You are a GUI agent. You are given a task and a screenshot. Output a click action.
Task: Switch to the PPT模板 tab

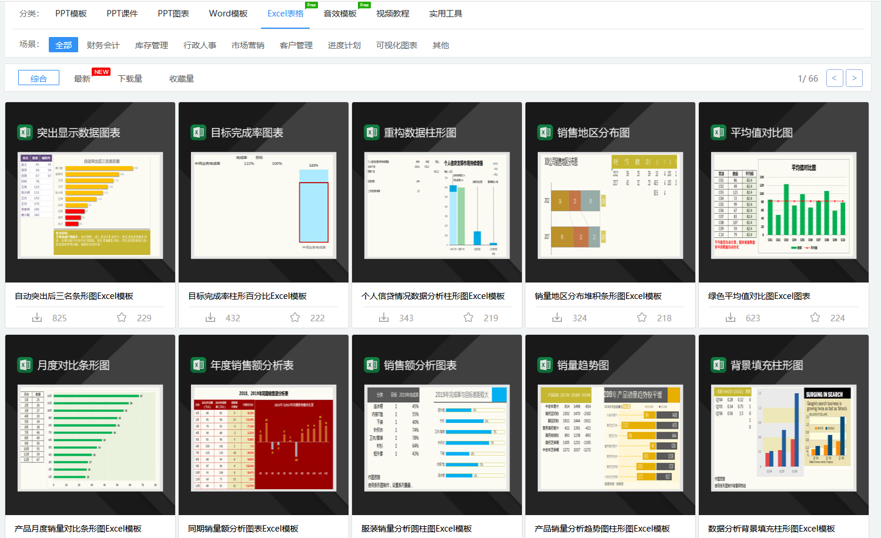[71, 13]
